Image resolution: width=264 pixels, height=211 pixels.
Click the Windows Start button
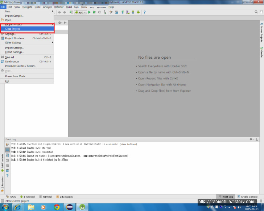coord(5,207)
